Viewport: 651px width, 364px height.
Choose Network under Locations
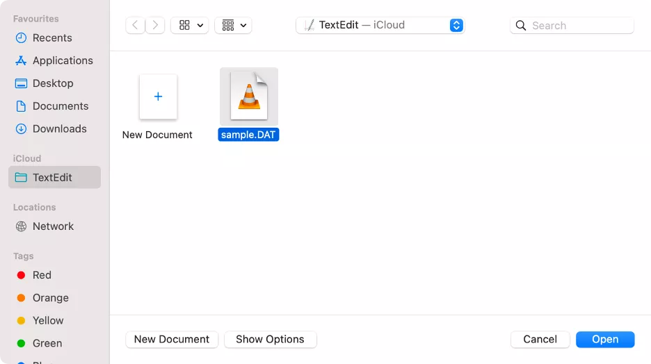pyautogui.click(x=53, y=226)
